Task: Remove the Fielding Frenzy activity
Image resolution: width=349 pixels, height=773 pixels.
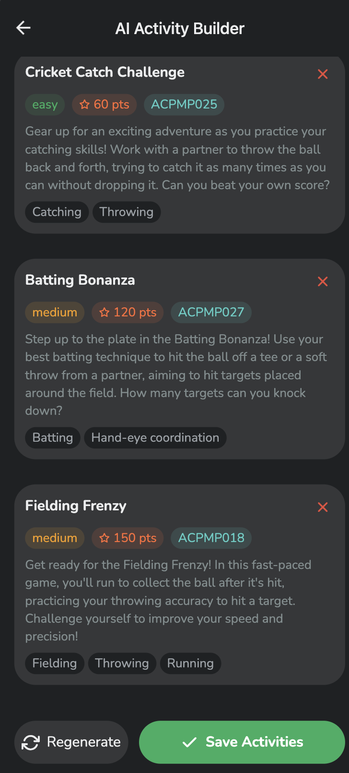Action: tap(323, 507)
